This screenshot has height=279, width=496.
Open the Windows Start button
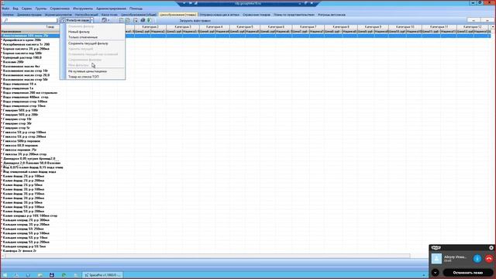point(5,275)
